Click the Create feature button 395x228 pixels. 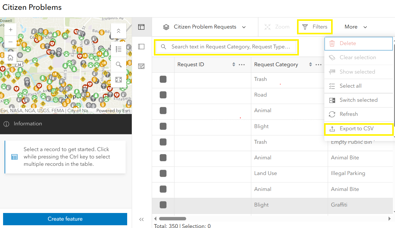tap(65, 219)
